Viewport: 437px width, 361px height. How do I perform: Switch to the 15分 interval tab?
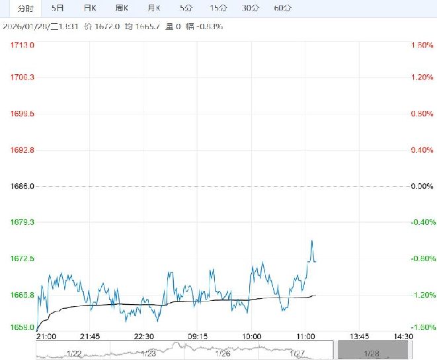(218, 9)
